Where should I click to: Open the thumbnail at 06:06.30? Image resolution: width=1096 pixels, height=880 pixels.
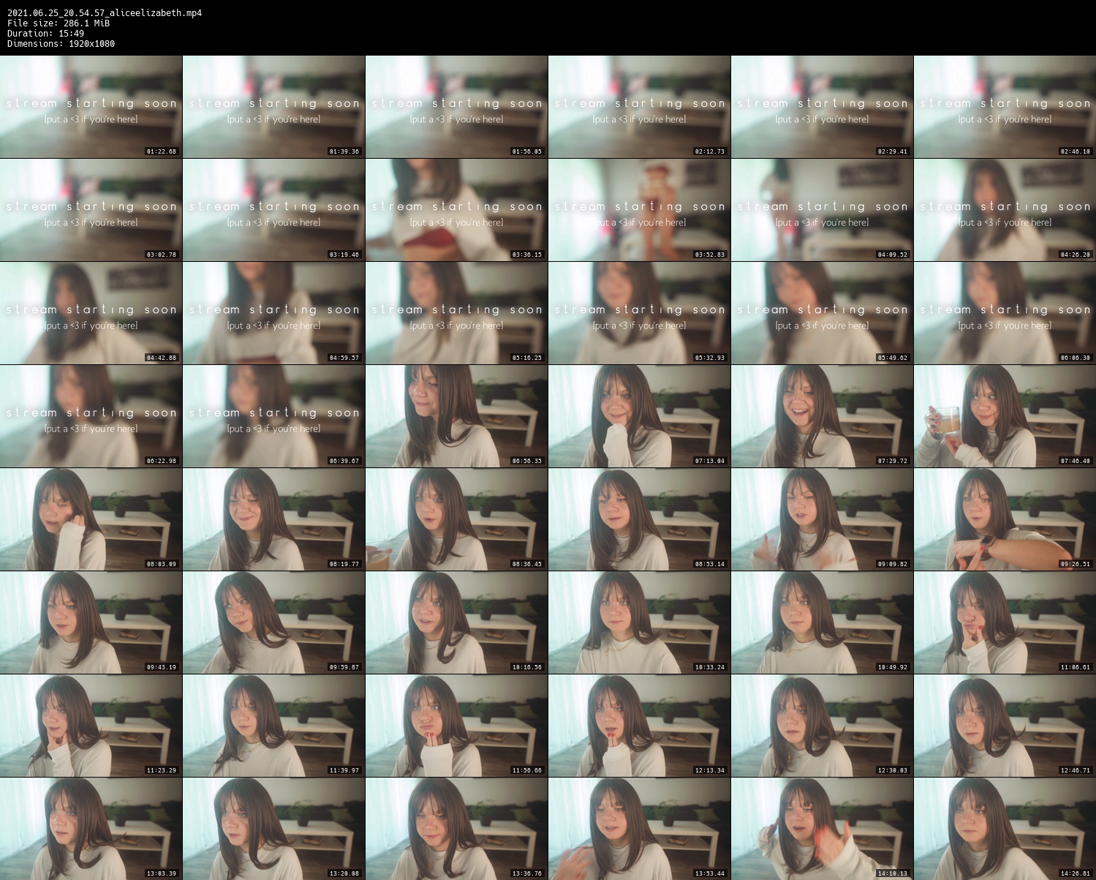click(x=1005, y=313)
